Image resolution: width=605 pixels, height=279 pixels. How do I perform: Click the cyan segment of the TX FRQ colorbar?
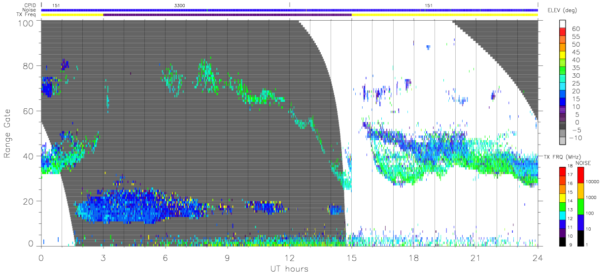[562, 216]
